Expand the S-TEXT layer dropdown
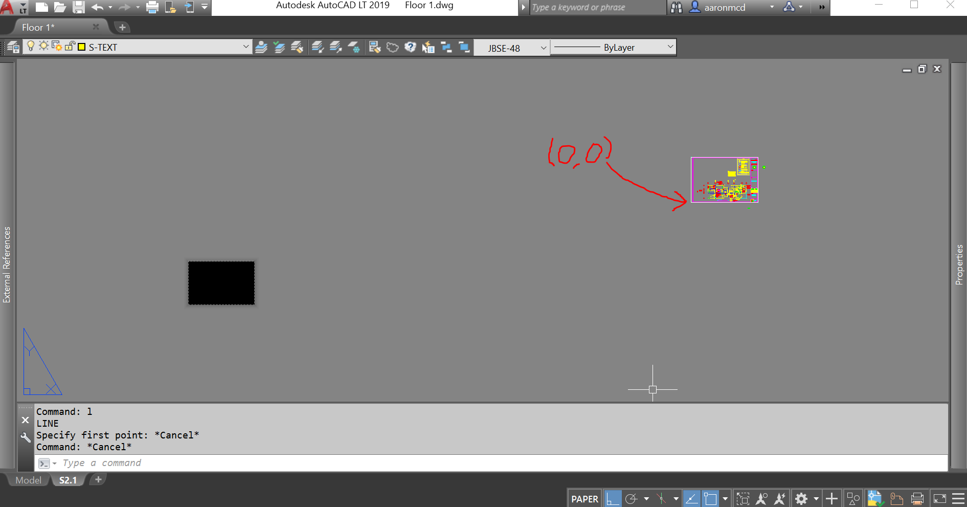The height and width of the screenshot is (507, 967). pos(246,47)
